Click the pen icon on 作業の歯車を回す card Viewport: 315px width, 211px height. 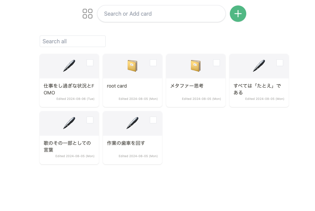(x=132, y=123)
